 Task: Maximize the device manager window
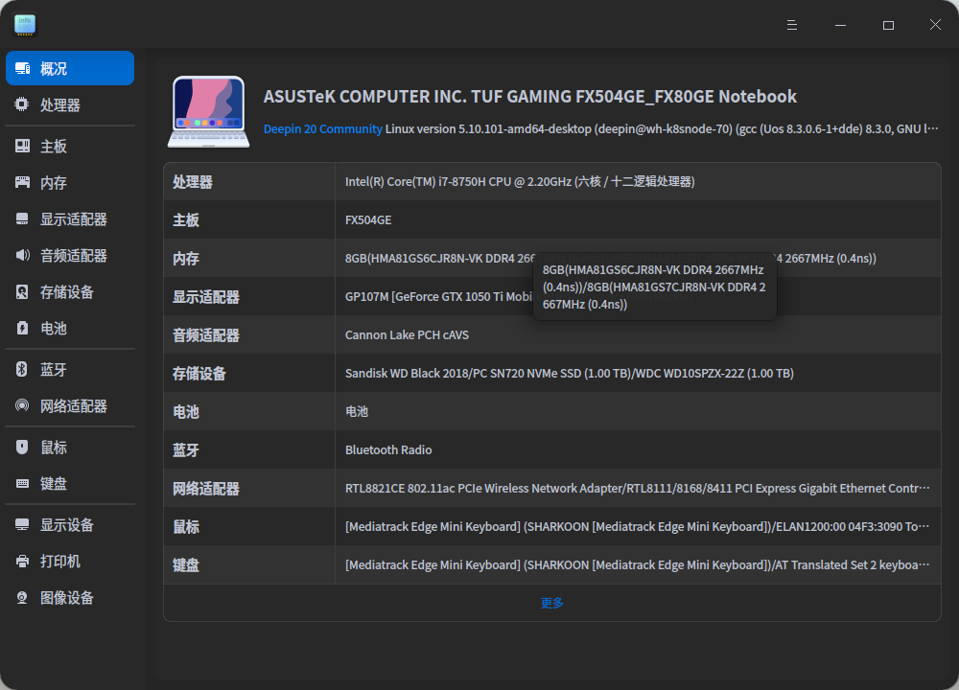pos(888,25)
